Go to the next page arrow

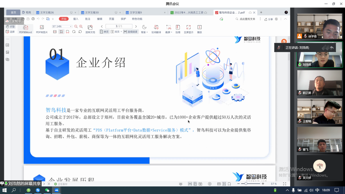click(x=136, y=26)
